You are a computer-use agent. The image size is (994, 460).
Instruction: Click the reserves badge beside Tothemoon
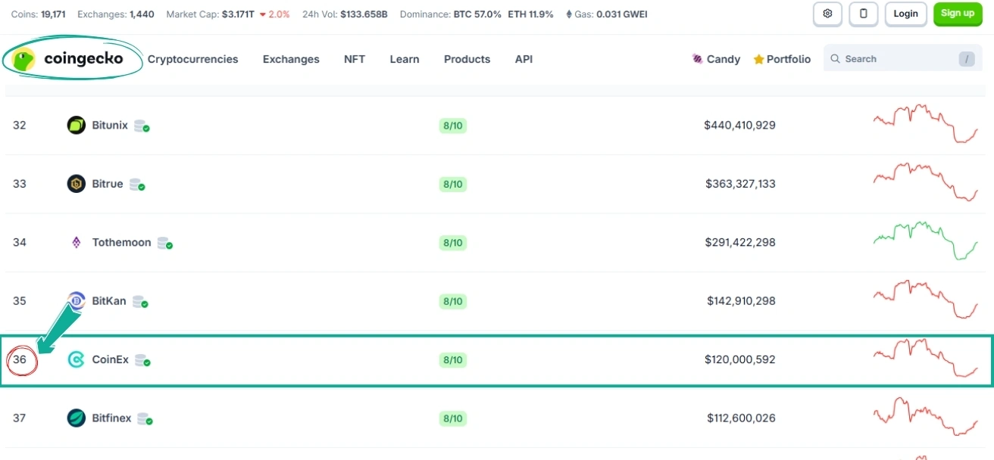[165, 244]
